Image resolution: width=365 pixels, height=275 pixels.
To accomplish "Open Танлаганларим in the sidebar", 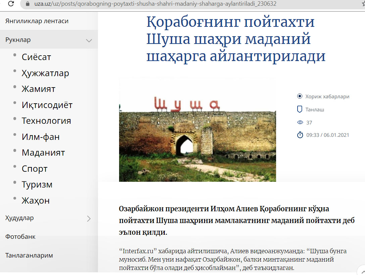I will point(29,256).
